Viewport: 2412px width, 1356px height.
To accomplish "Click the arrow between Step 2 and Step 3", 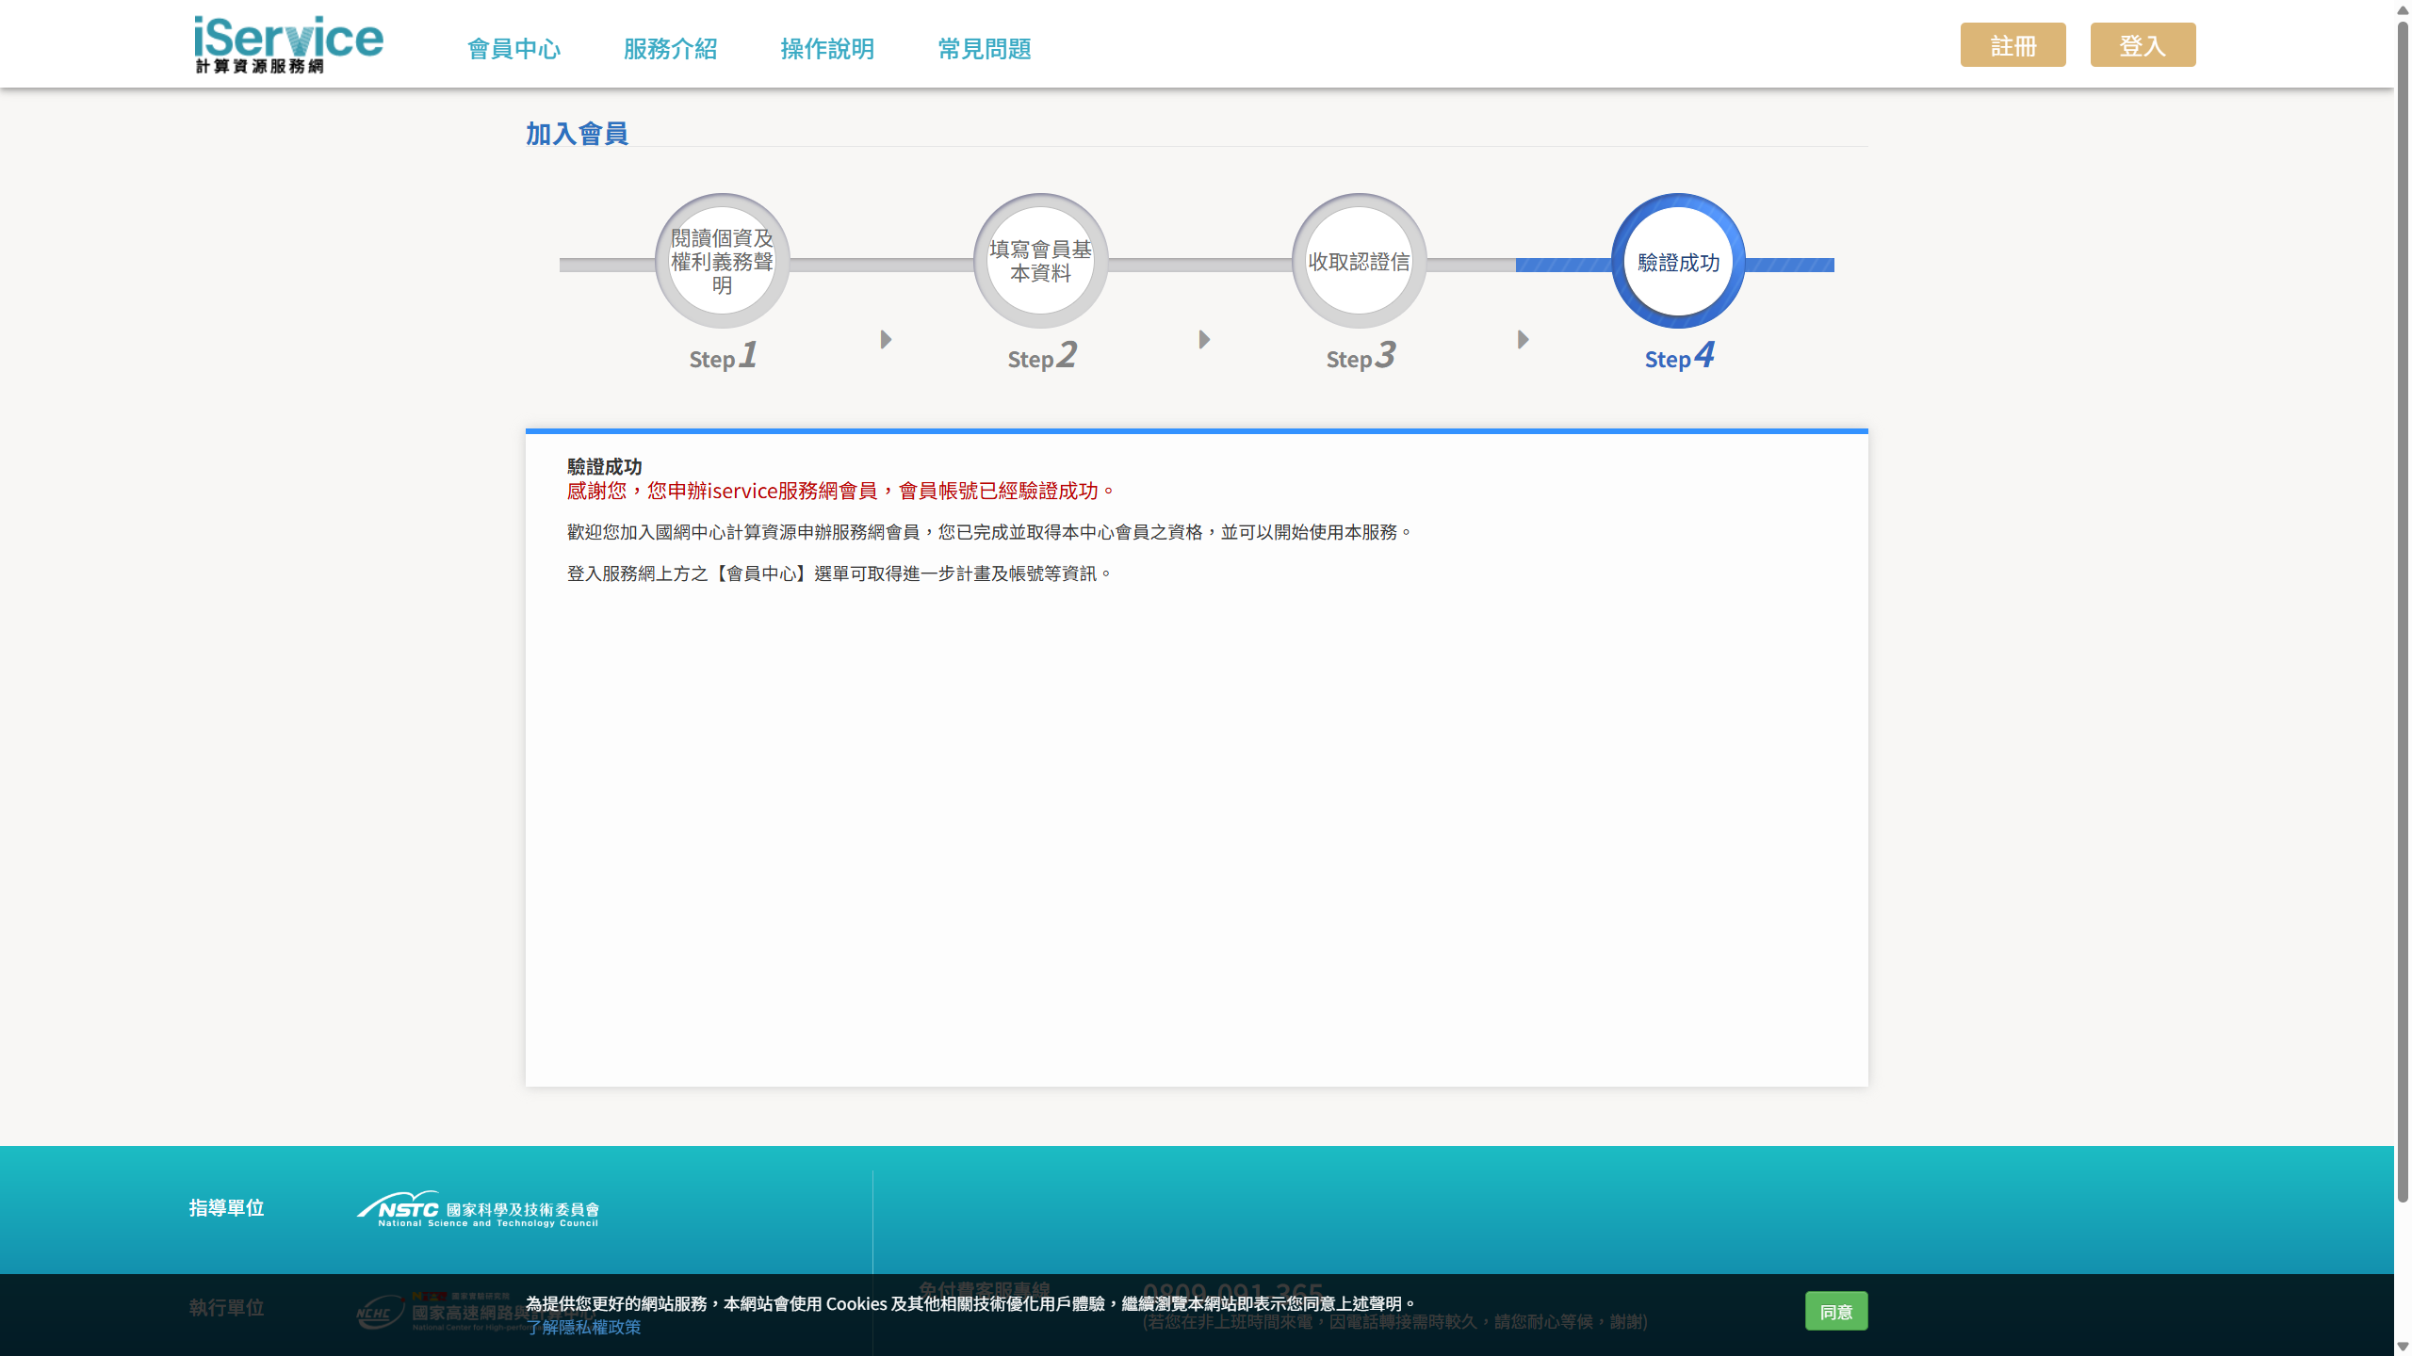I will pos(1204,339).
